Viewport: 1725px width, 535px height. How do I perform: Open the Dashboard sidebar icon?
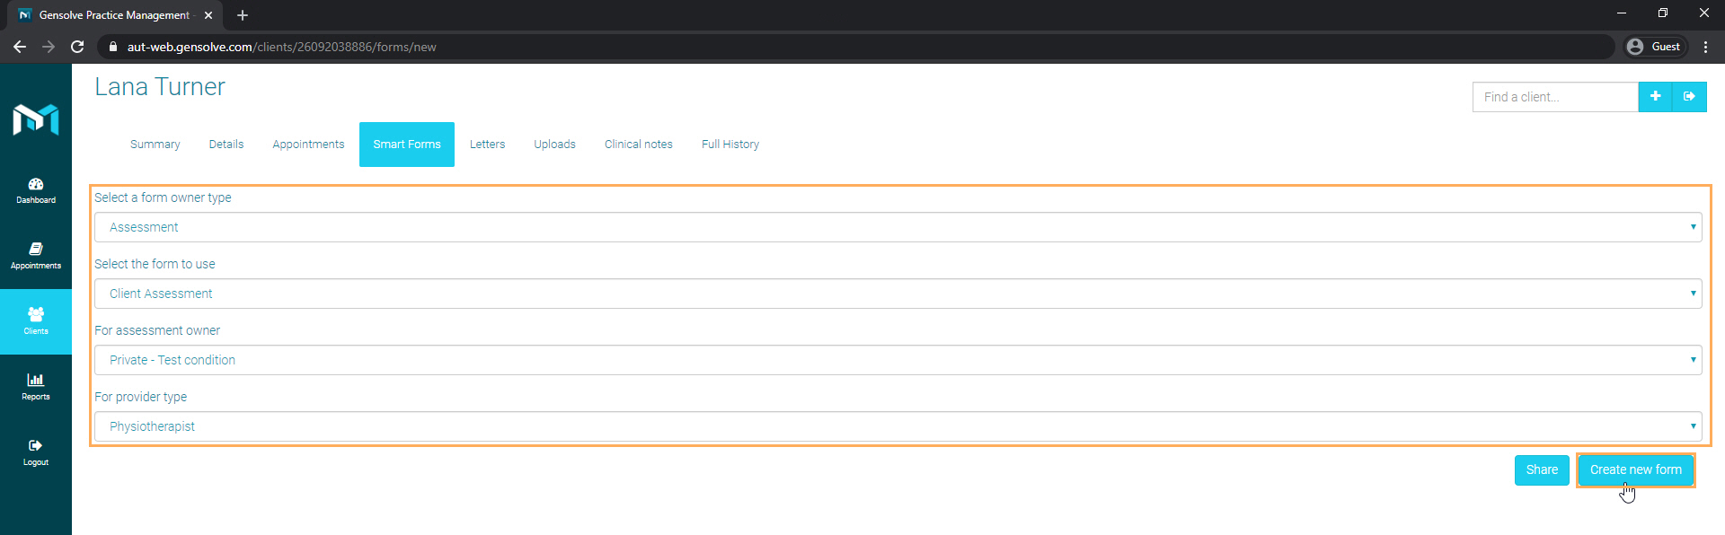pyautogui.click(x=36, y=190)
